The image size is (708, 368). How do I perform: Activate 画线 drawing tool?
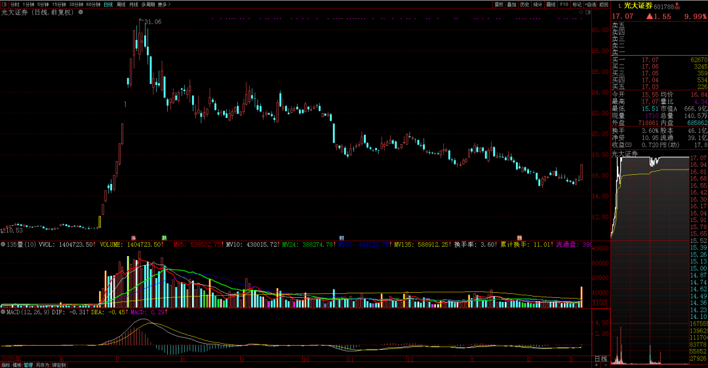coord(551,5)
